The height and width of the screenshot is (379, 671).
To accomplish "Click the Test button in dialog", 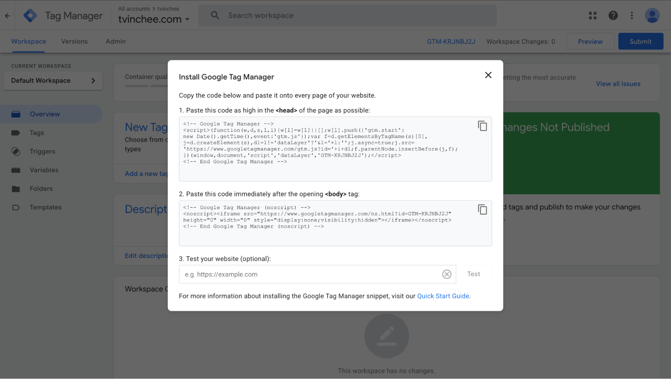I will 474,274.
